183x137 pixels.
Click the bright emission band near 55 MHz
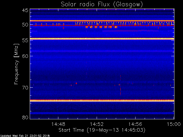(102, 39)
